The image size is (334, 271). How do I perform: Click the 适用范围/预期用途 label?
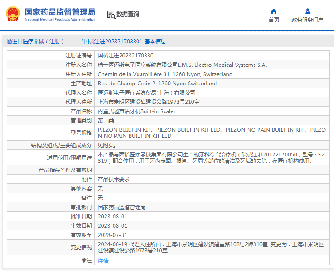(70, 158)
